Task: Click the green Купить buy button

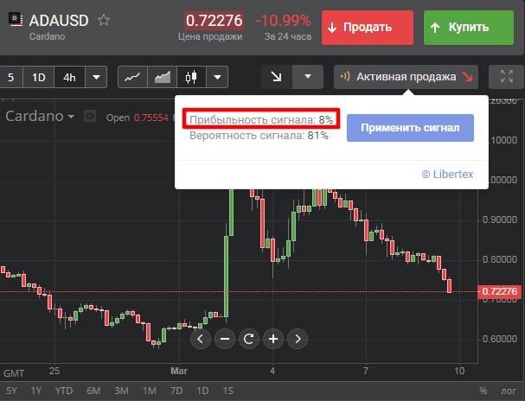Action: pos(469,28)
